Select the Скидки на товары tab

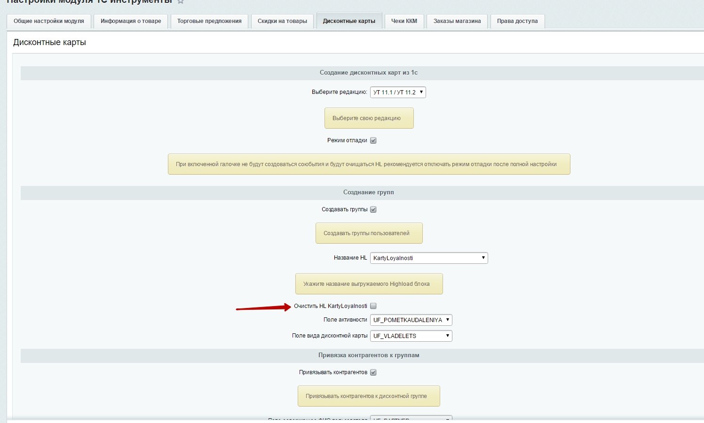coord(282,21)
